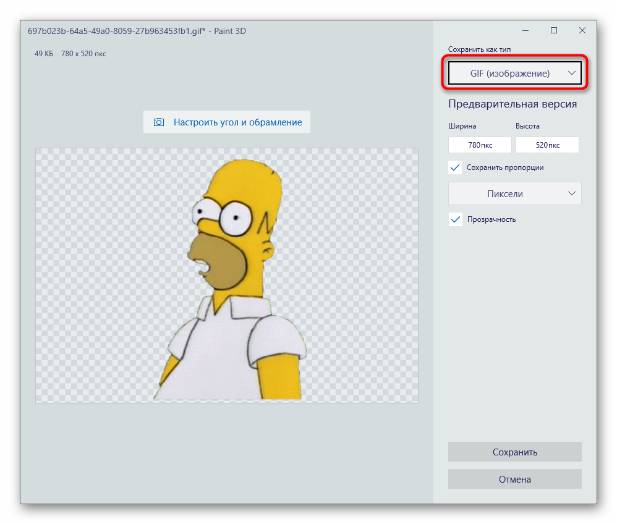Maximize the Paint 3D window
This screenshot has height=524, width=617.
(554, 30)
